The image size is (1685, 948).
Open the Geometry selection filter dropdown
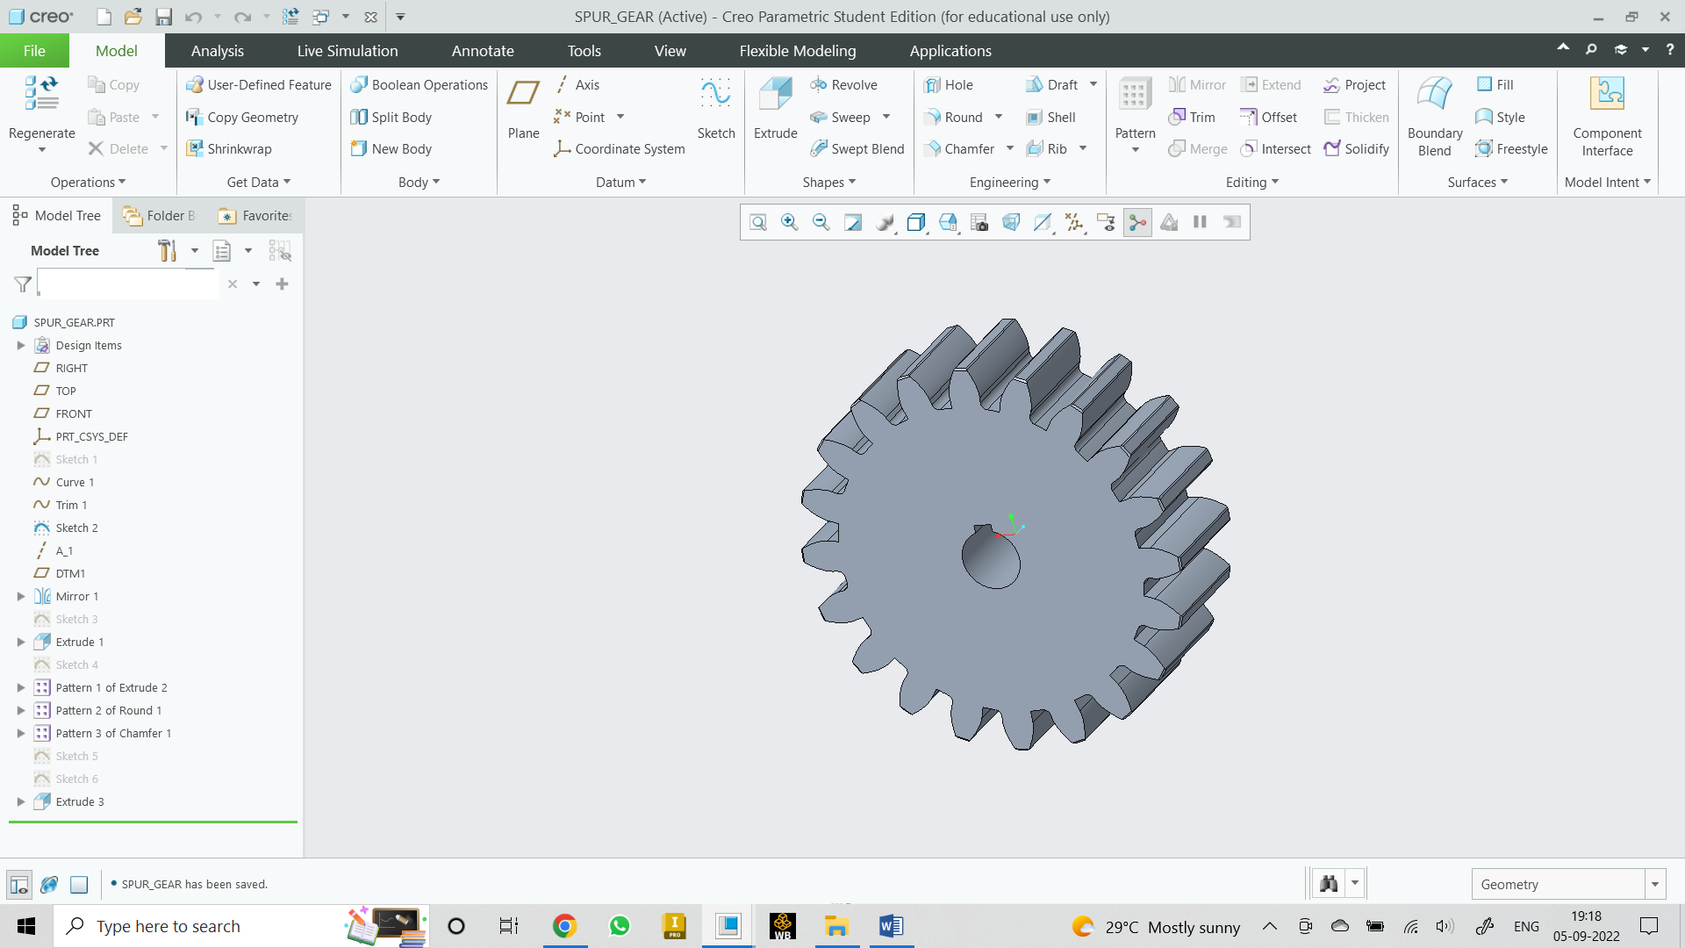(x=1654, y=884)
